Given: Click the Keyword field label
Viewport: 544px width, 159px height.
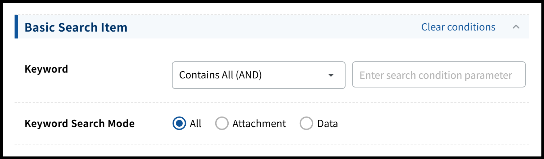Looking at the screenshot, I should click(x=46, y=69).
